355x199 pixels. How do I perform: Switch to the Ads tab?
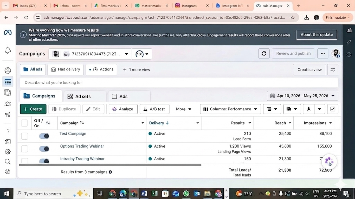tap(129, 96)
